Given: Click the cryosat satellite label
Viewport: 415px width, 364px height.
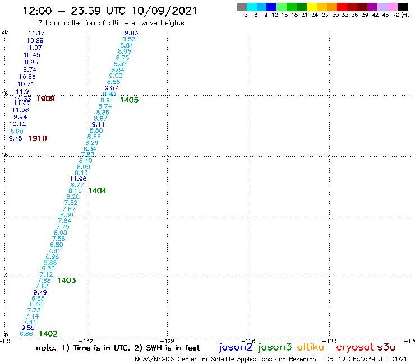Looking at the screenshot, I should tap(355, 347).
